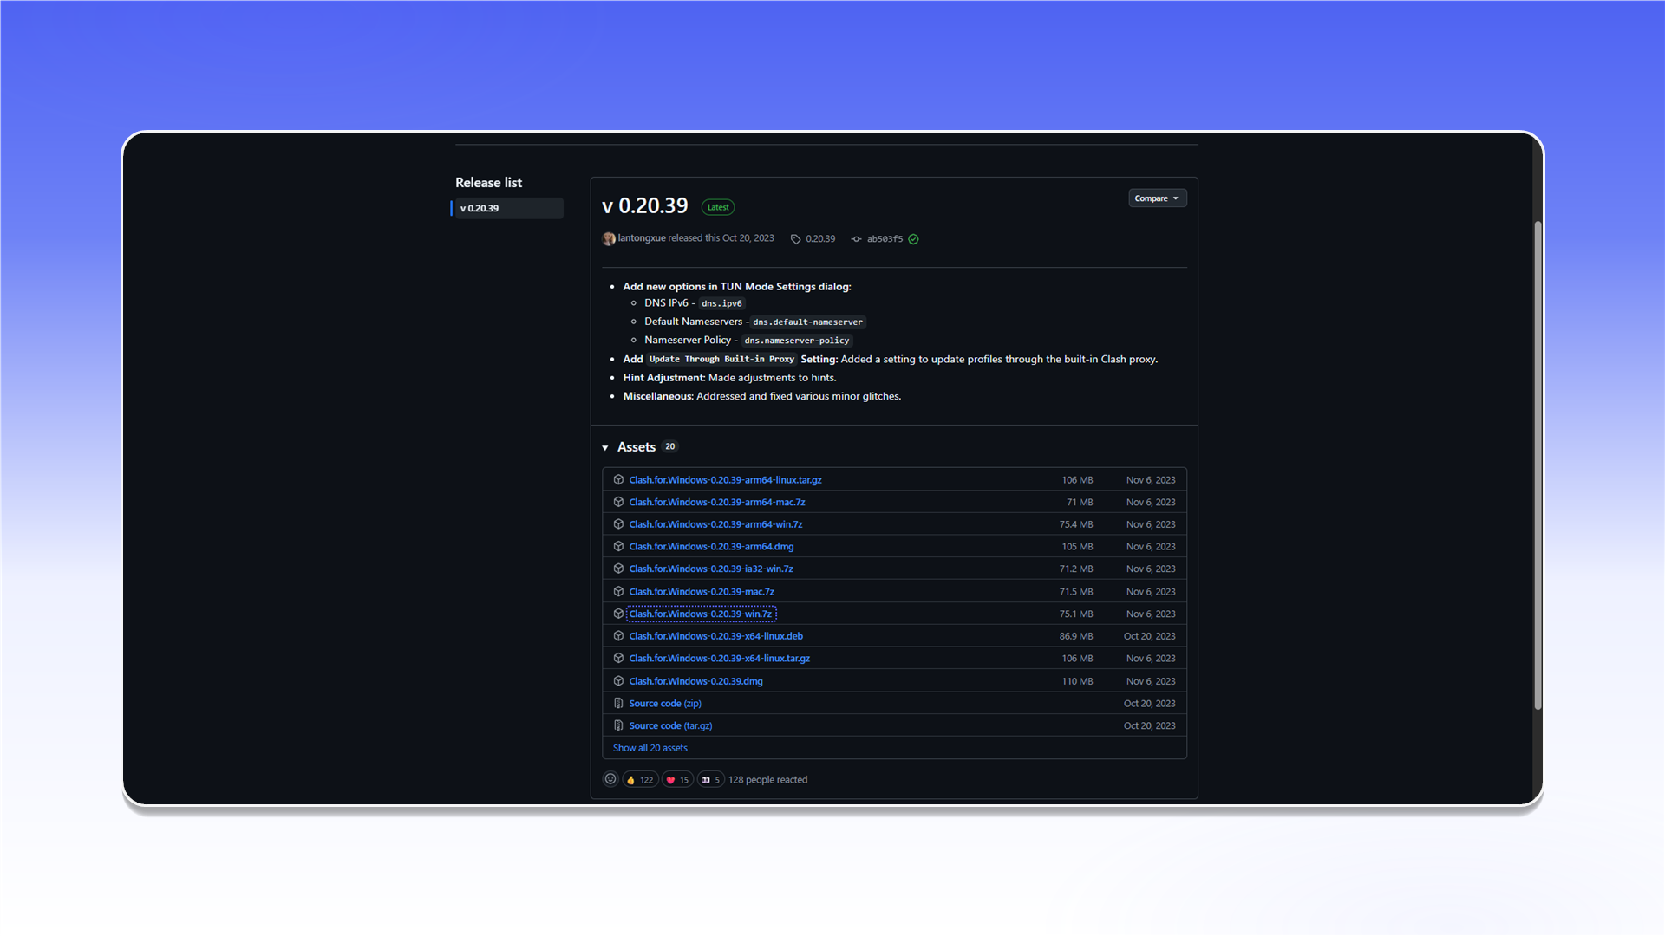The width and height of the screenshot is (1665, 936).
Task: Click package icon for arm64-linux.tar.gz
Action: (618, 480)
